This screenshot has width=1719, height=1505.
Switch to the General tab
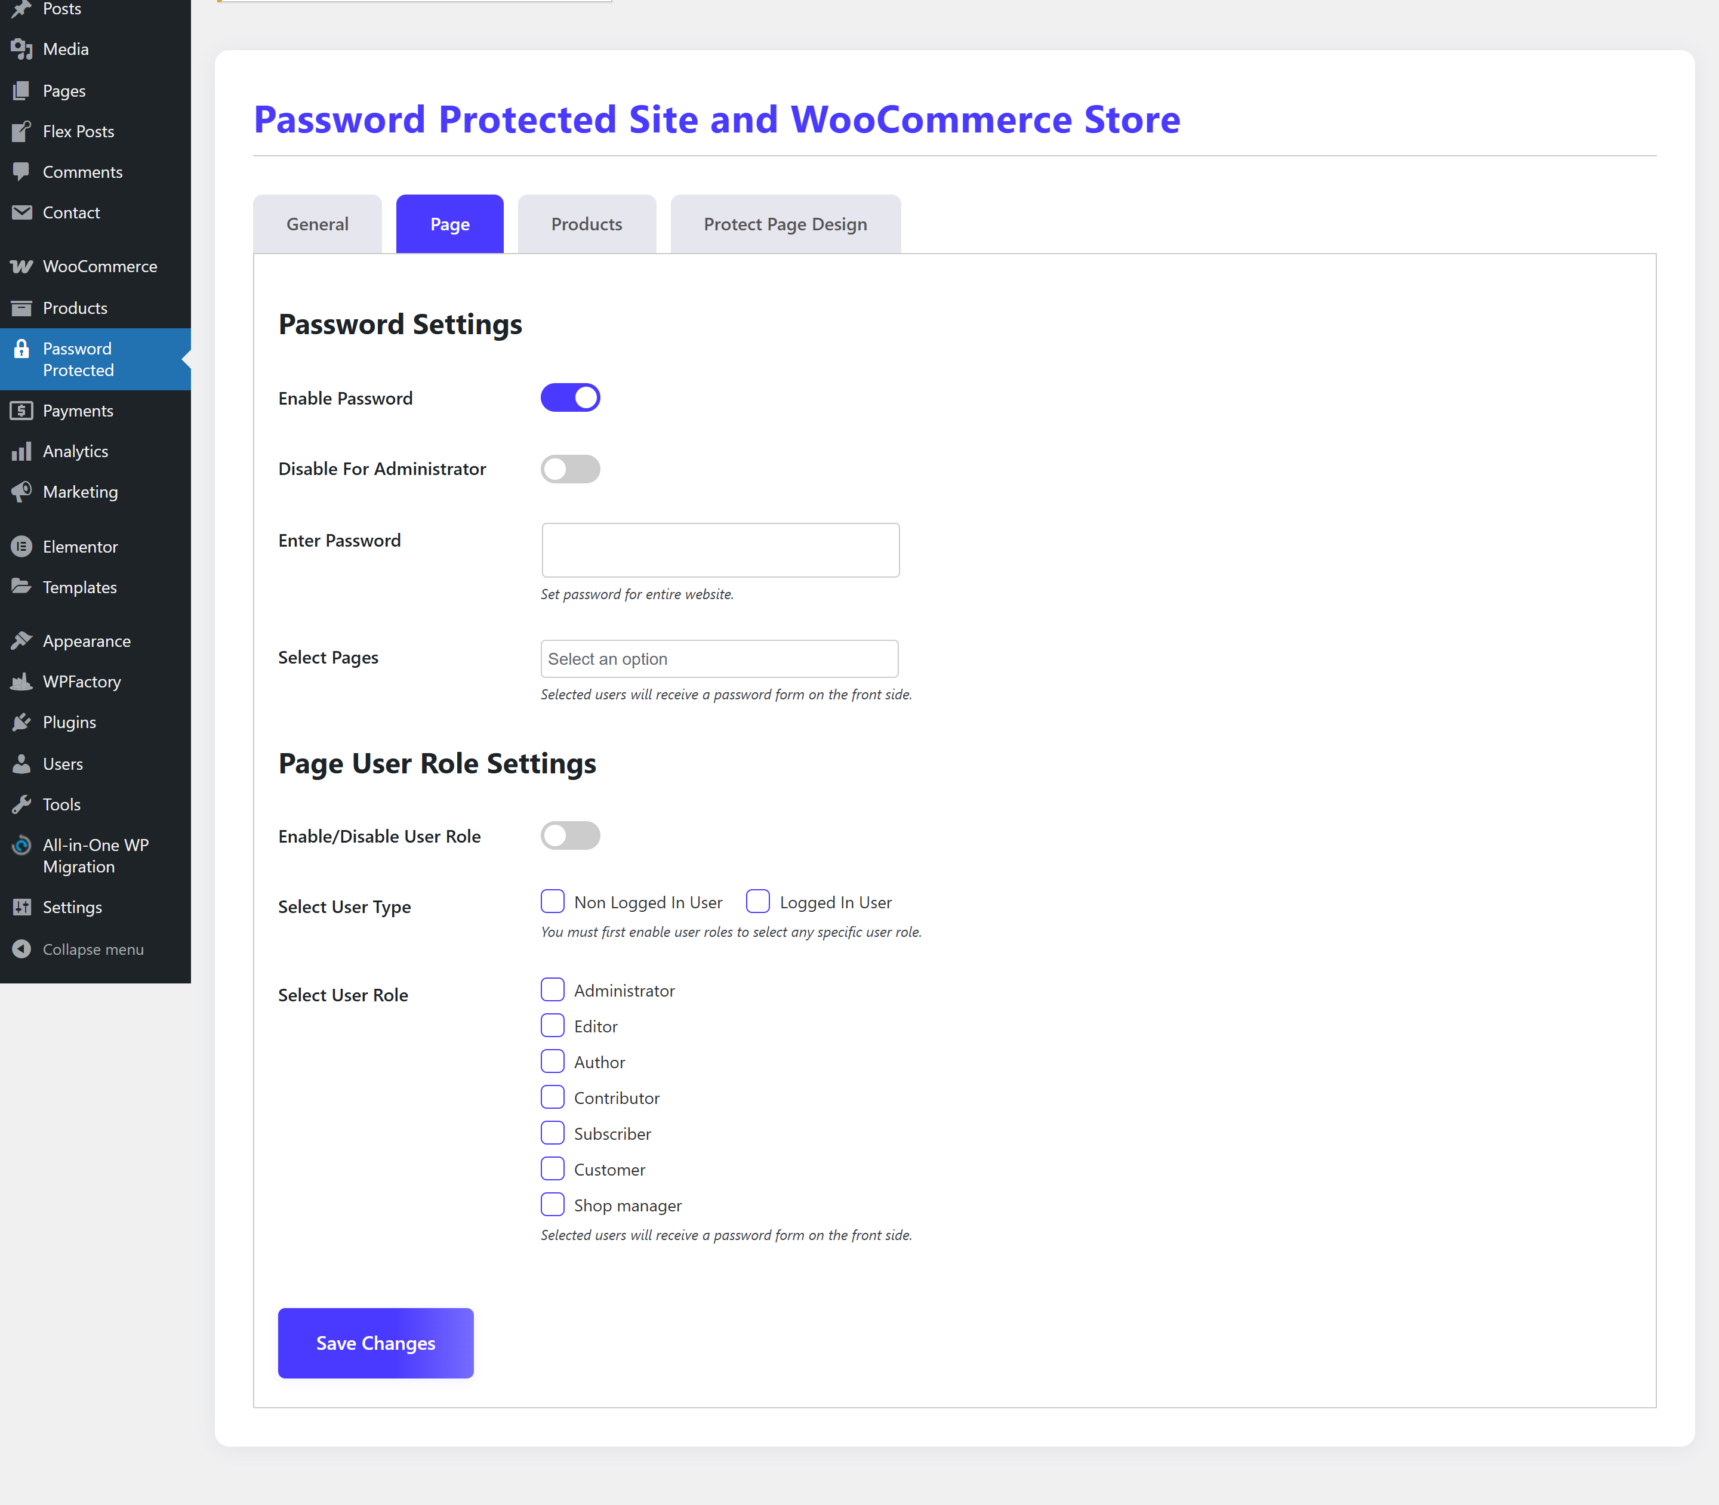[318, 224]
